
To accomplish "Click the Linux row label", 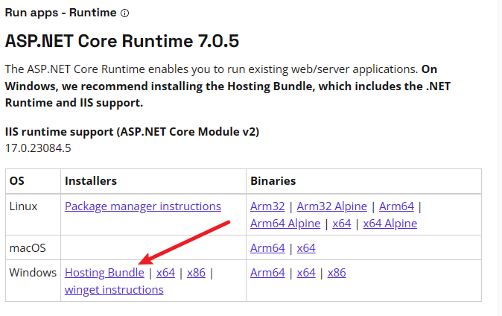I will click(23, 206).
